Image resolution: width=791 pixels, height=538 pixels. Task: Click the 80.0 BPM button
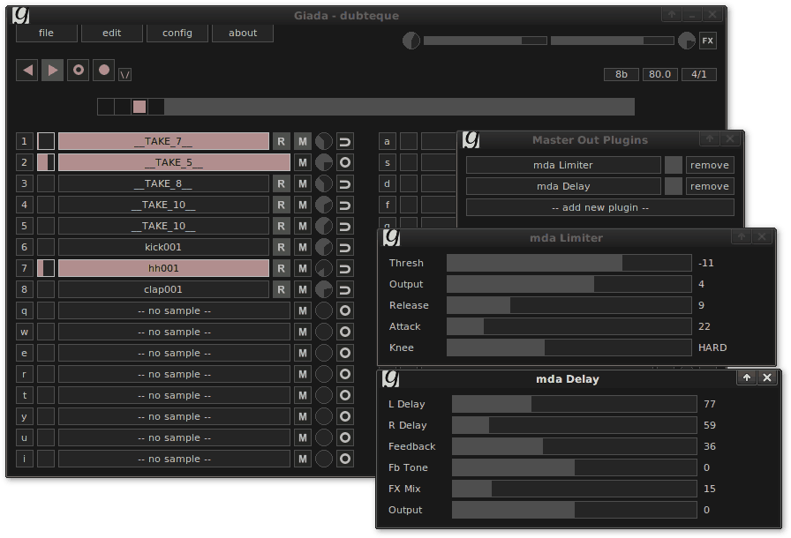pyautogui.click(x=659, y=75)
